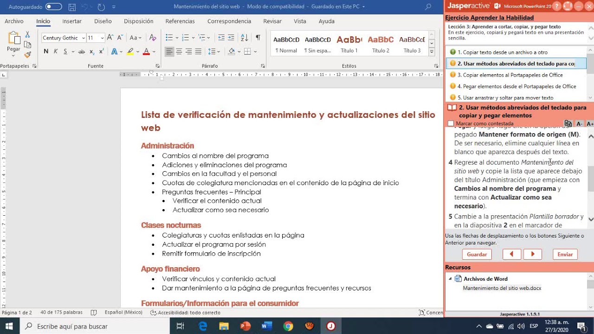This screenshot has height=334, width=594.
Task: Apply superscript formatting
Action: 101,51
